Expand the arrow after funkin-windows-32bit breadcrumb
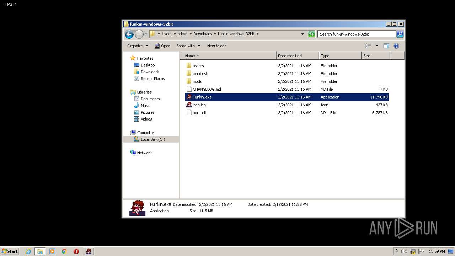Image resolution: width=455 pixels, height=256 pixels. point(257,34)
